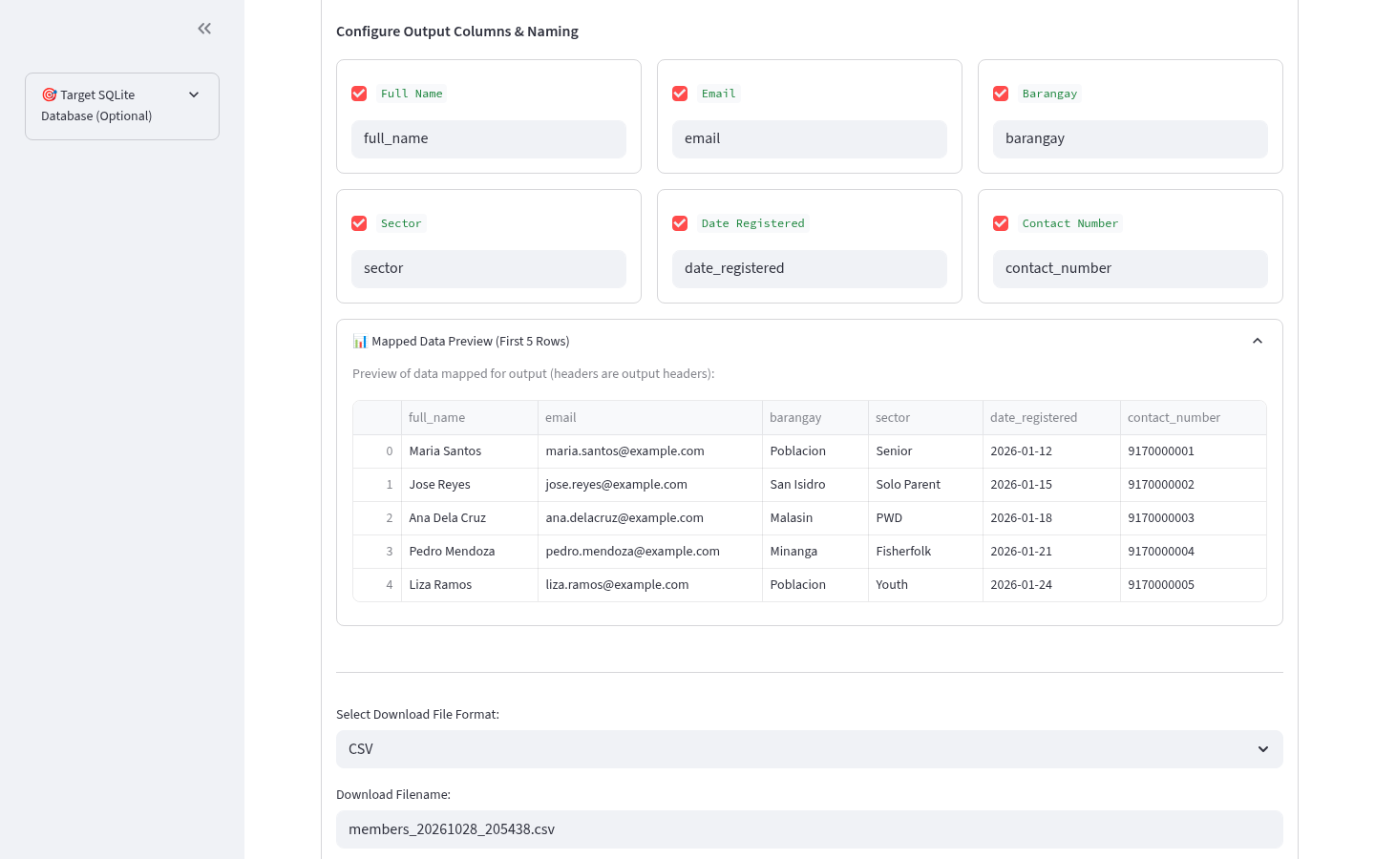This screenshot has height=859, width=1375.
Task: Select the cell '9170000003'
Action: pyautogui.click(x=1194, y=518)
